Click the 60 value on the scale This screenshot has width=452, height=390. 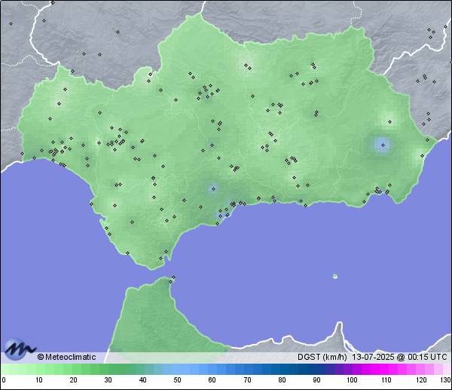pyautogui.click(x=212, y=380)
